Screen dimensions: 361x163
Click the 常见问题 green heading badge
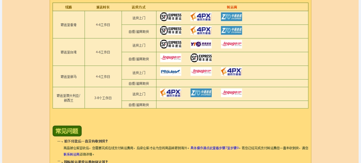click(67, 131)
